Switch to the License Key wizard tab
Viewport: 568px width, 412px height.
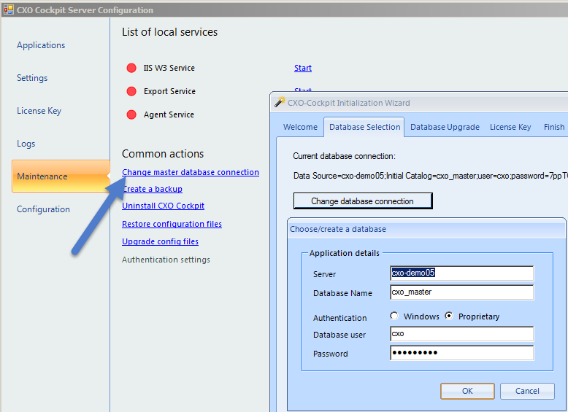click(x=510, y=127)
